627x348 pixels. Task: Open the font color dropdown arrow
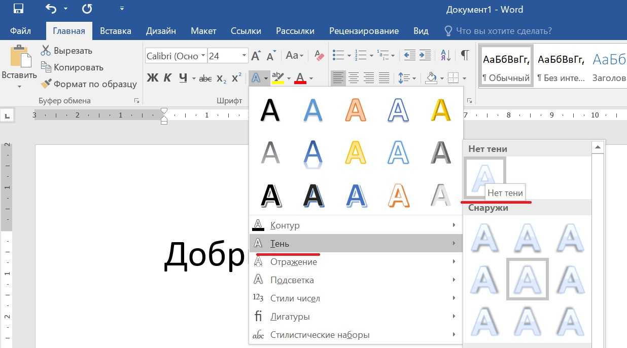click(311, 78)
